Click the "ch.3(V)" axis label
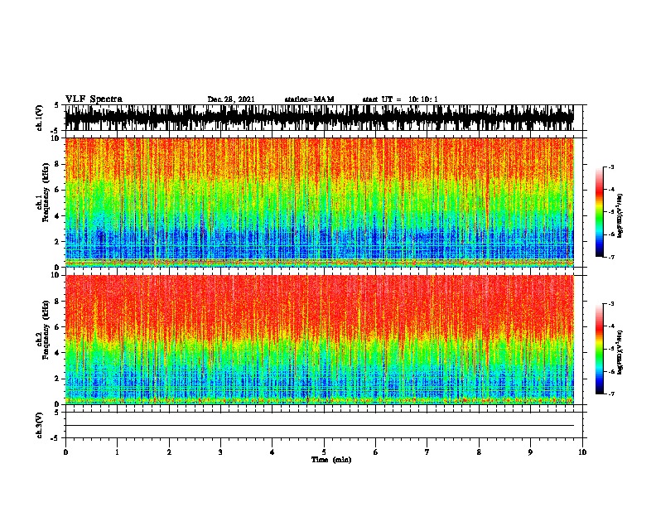This screenshot has height=507, width=656. (x=39, y=425)
